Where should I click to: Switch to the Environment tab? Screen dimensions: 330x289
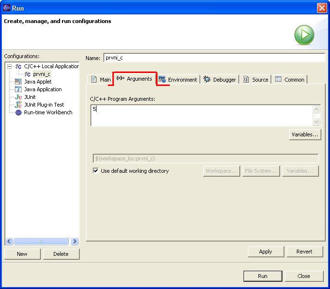pos(178,80)
